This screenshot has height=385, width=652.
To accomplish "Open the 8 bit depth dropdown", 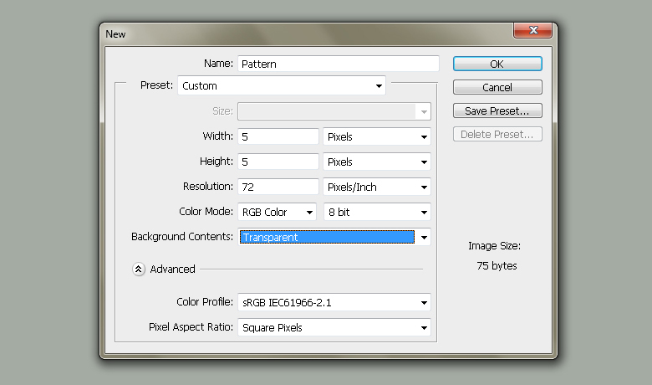I will click(376, 212).
